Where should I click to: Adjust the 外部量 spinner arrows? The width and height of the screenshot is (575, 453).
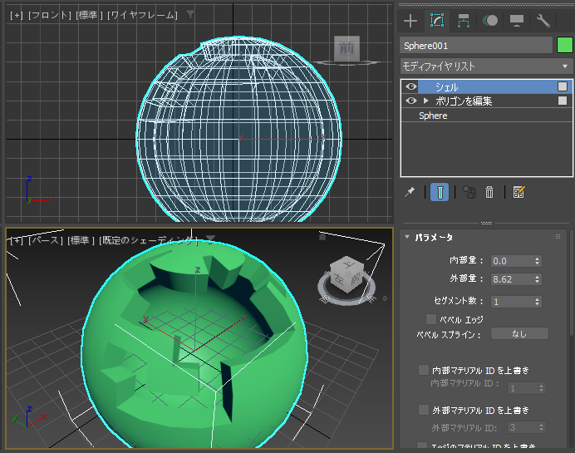click(538, 279)
